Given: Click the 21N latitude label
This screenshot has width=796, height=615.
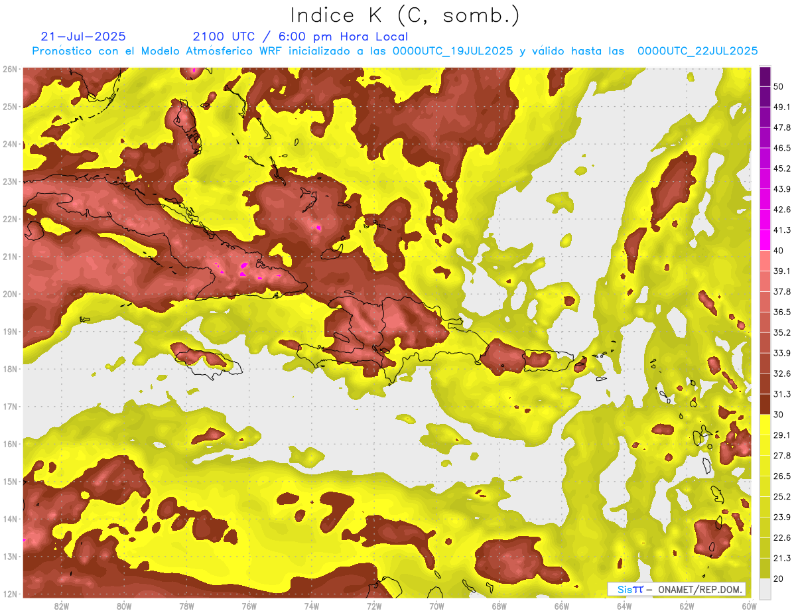Looking at the screenshot, I should (x=10, y=257).
